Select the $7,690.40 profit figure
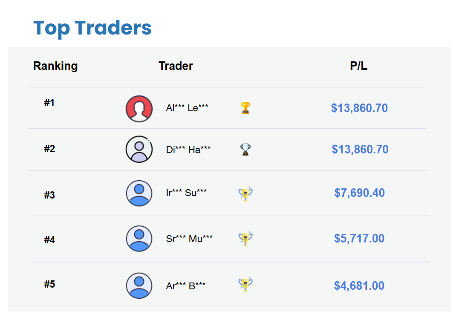 (x=359, y=193)
